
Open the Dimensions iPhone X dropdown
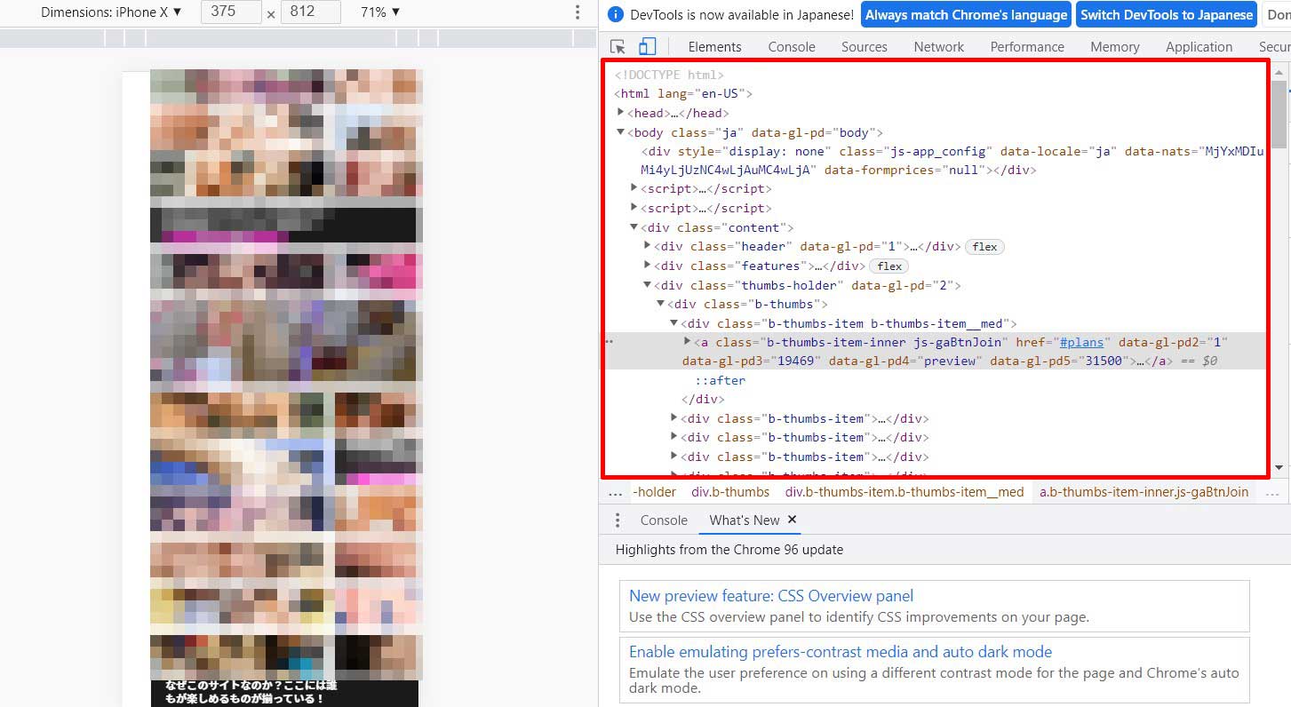pos(111,12)
